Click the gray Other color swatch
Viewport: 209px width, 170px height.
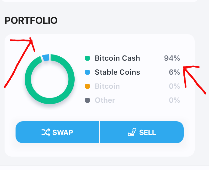[87, 100]
